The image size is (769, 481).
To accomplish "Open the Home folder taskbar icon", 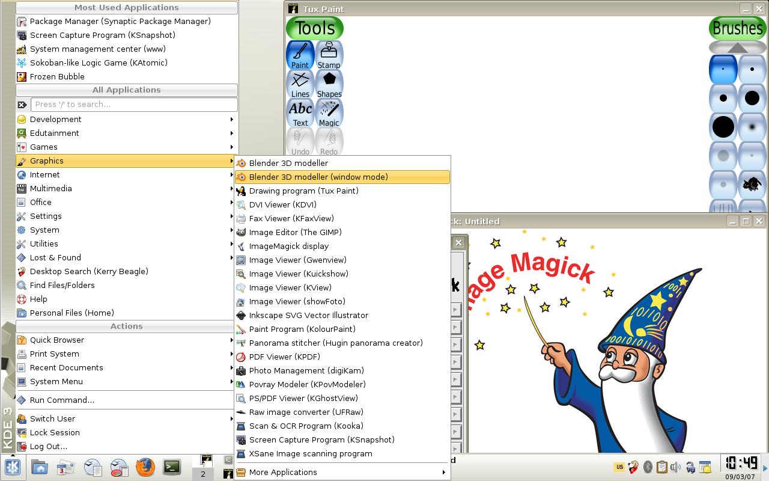I will coord(40,467).
